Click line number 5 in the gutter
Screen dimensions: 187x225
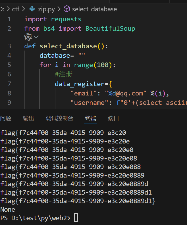9,65
